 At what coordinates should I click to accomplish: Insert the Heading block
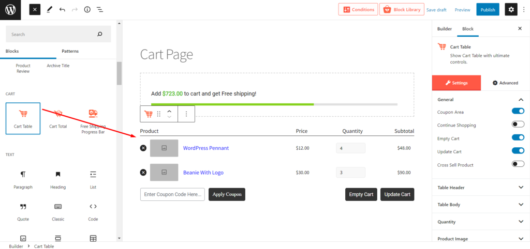pos(58,180)
